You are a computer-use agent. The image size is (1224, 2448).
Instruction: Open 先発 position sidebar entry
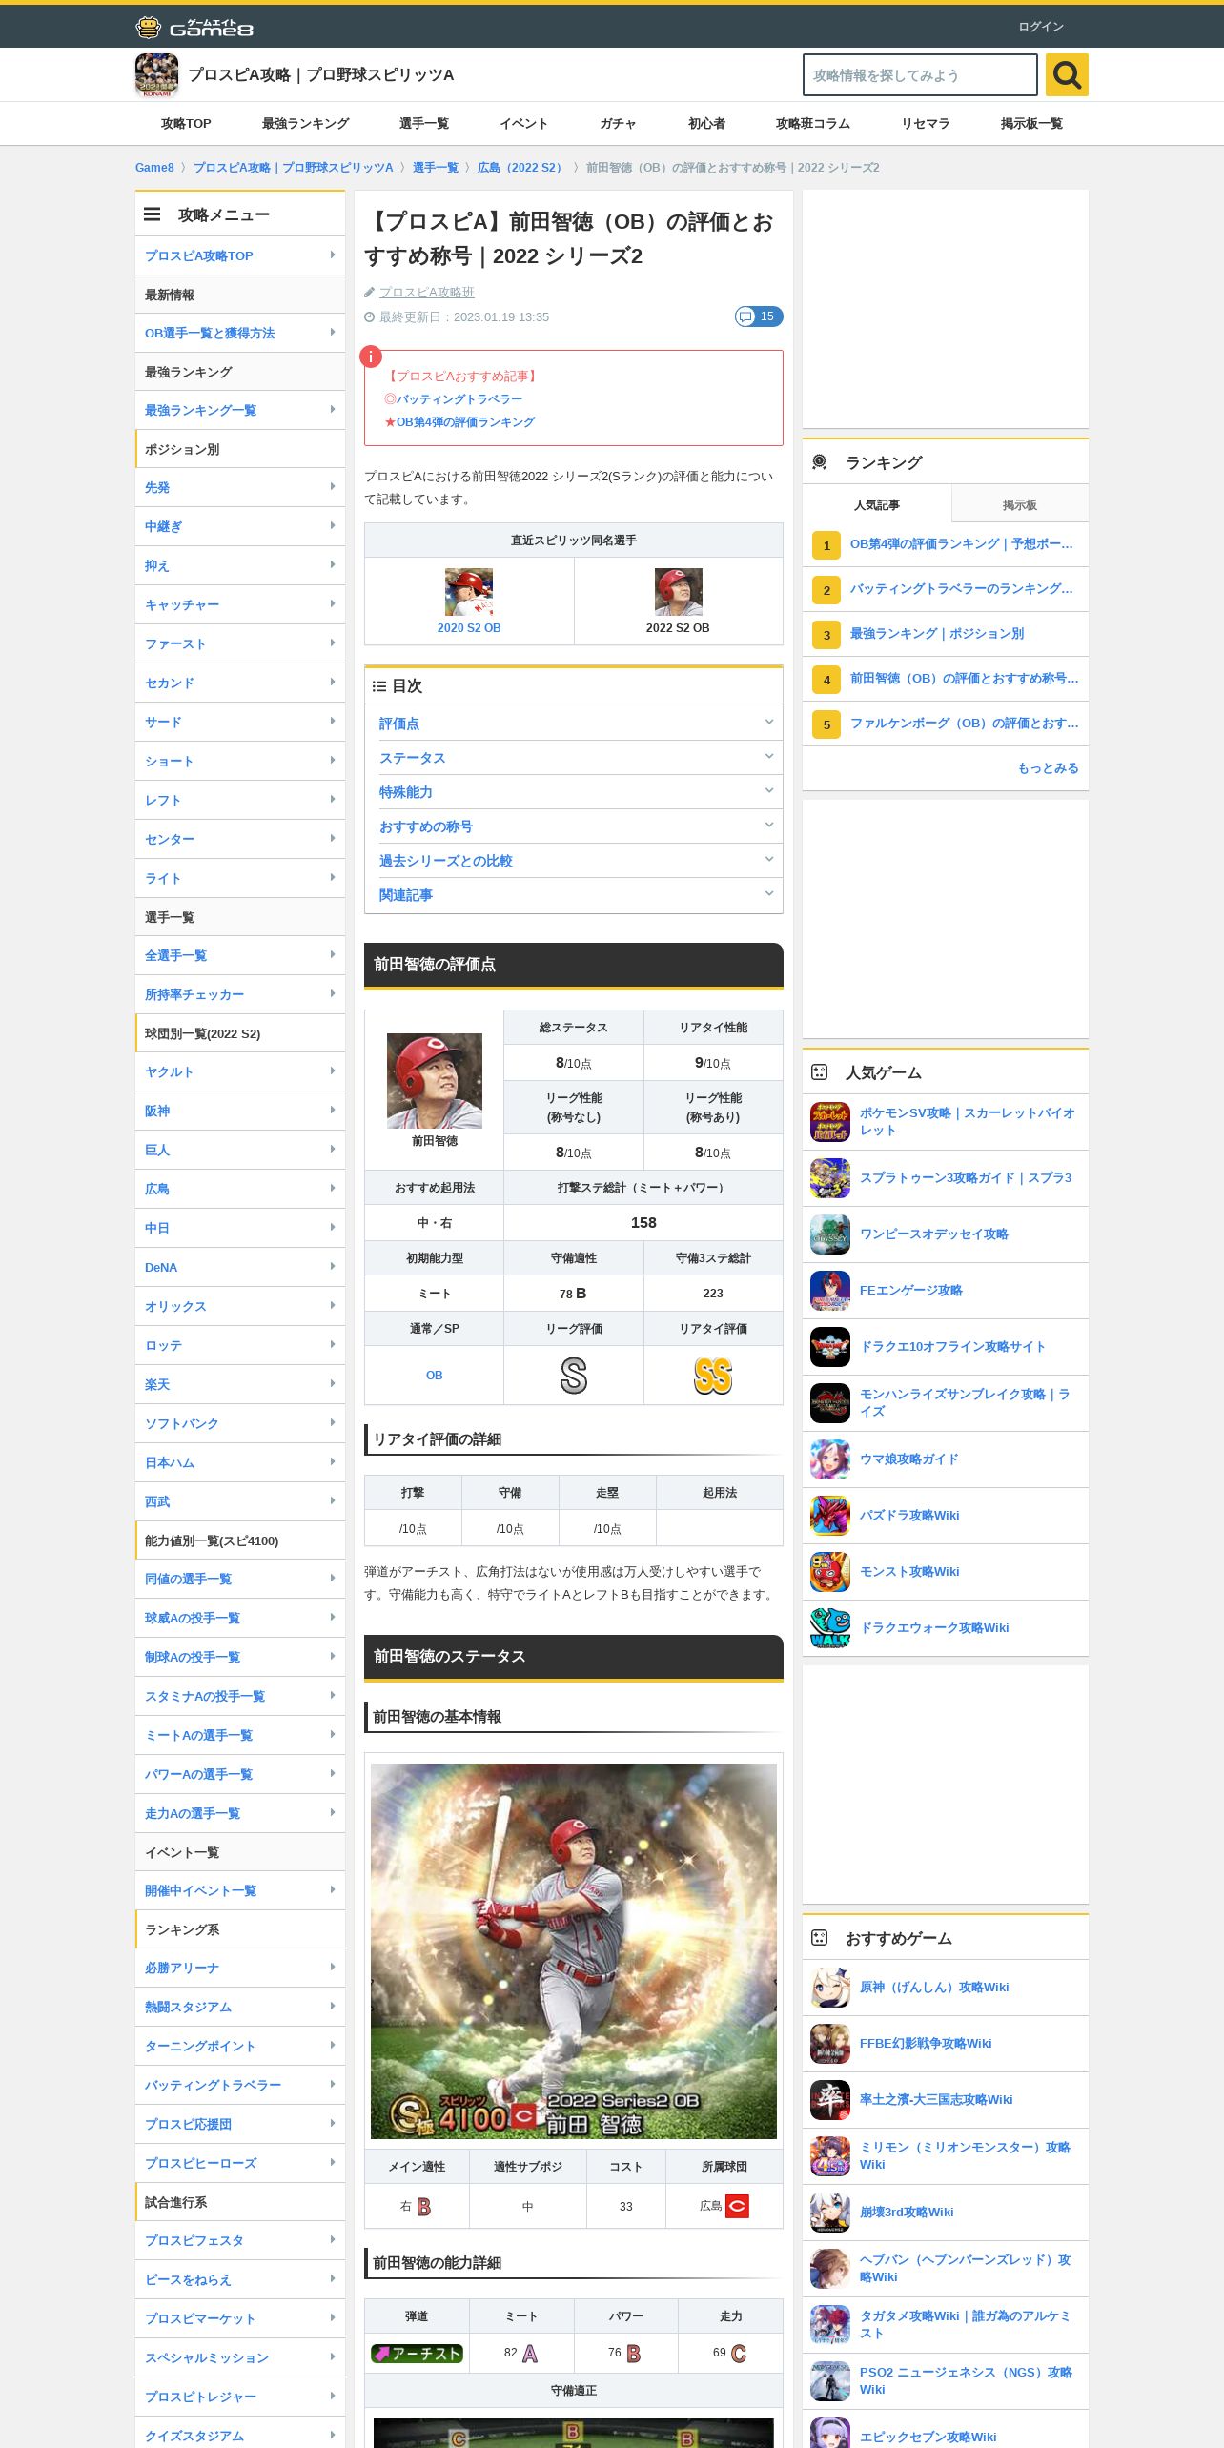pos(240,487)
